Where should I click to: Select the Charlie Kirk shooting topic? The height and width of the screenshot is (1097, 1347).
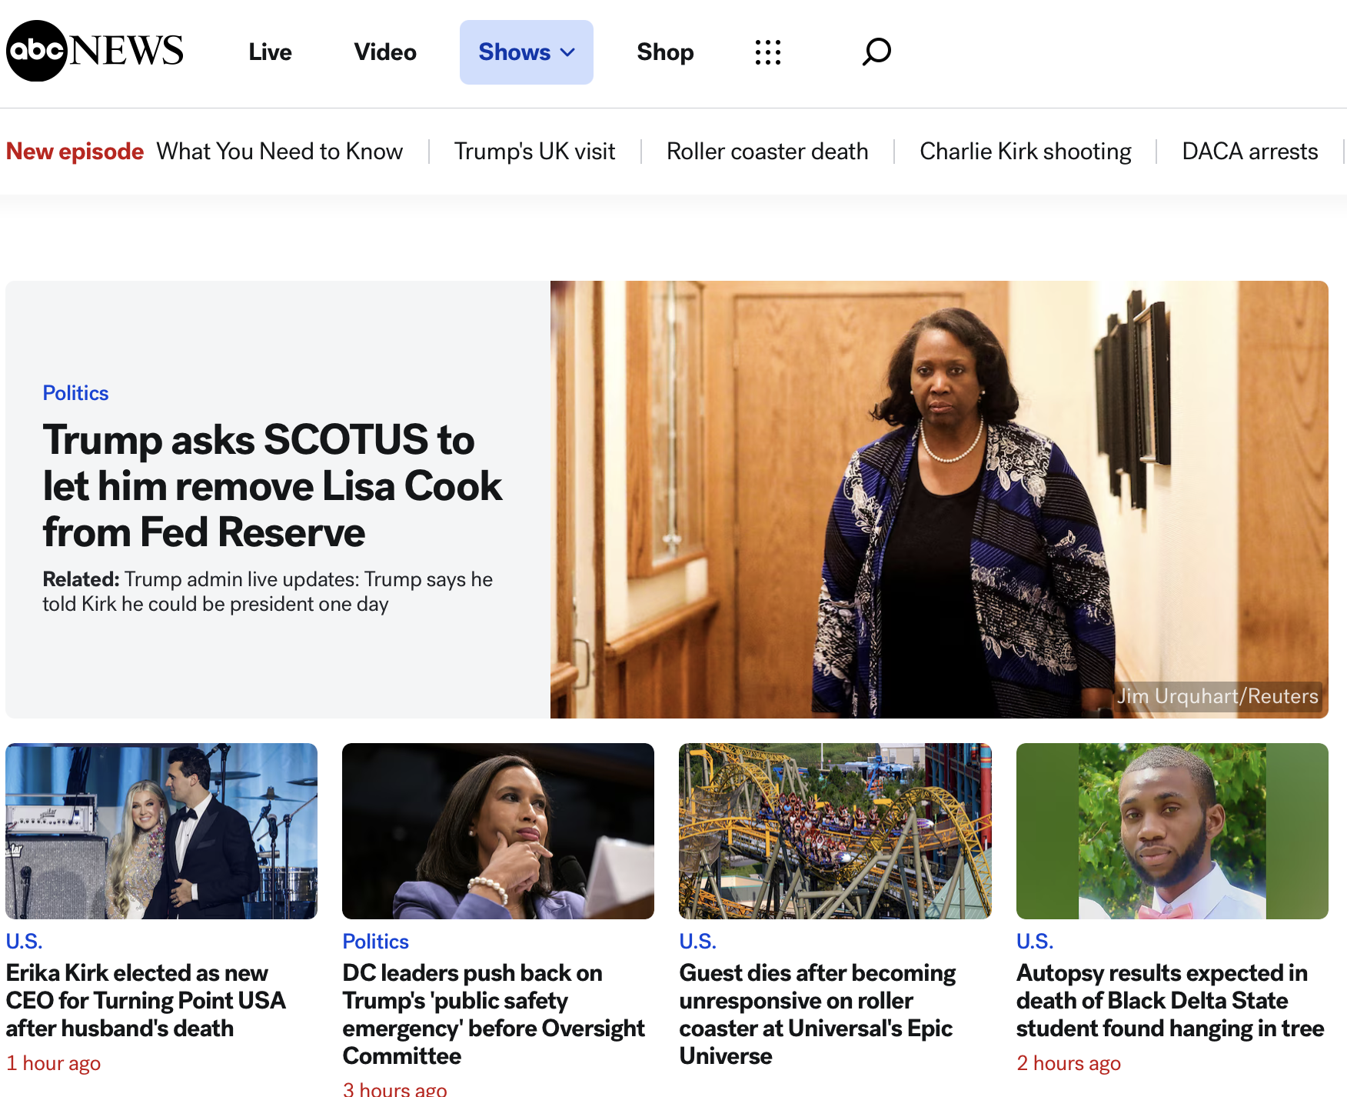click(1026, 151)
